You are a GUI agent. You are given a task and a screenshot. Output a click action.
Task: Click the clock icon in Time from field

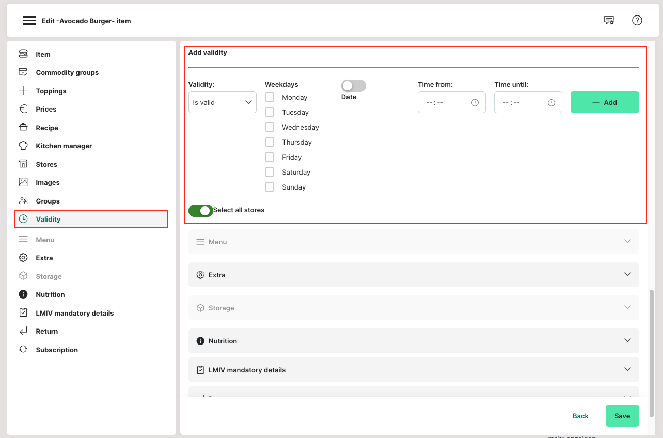[475, 103]
